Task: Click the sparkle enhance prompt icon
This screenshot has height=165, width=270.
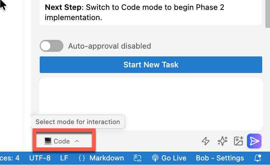Action: pos(222,141)
